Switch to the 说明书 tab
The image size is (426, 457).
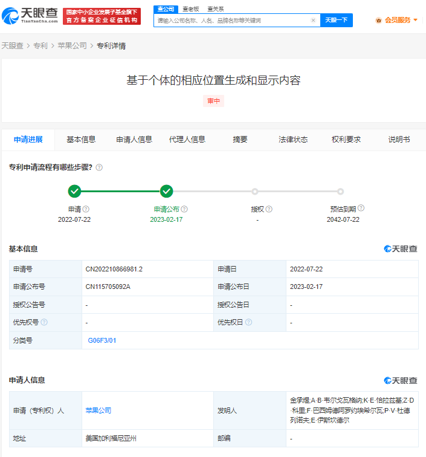399,140
